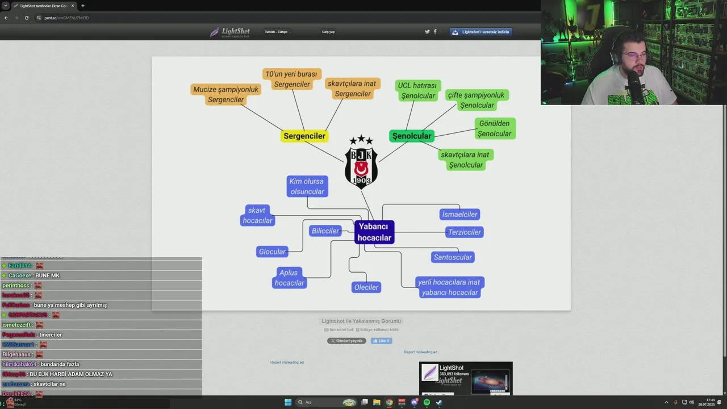Open the Facebook icon in header
Image resolution: width=727 pixels, height=409 pixels.
tap(435, 32)
